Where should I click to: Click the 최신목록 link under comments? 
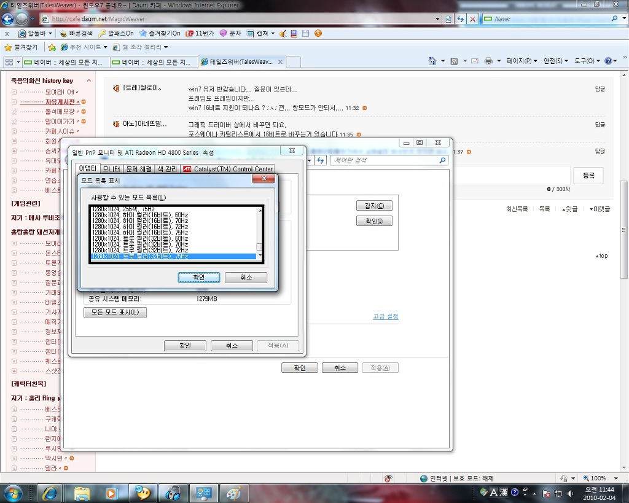pos(517,209)
